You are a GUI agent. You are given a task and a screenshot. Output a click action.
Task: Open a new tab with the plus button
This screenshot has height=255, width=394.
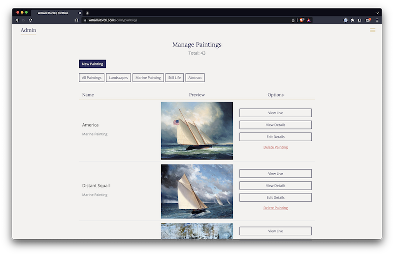(x=87, y=13)
